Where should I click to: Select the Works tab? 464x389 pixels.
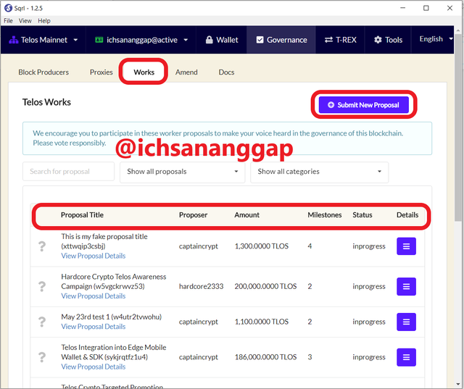(x=144, y=72)
